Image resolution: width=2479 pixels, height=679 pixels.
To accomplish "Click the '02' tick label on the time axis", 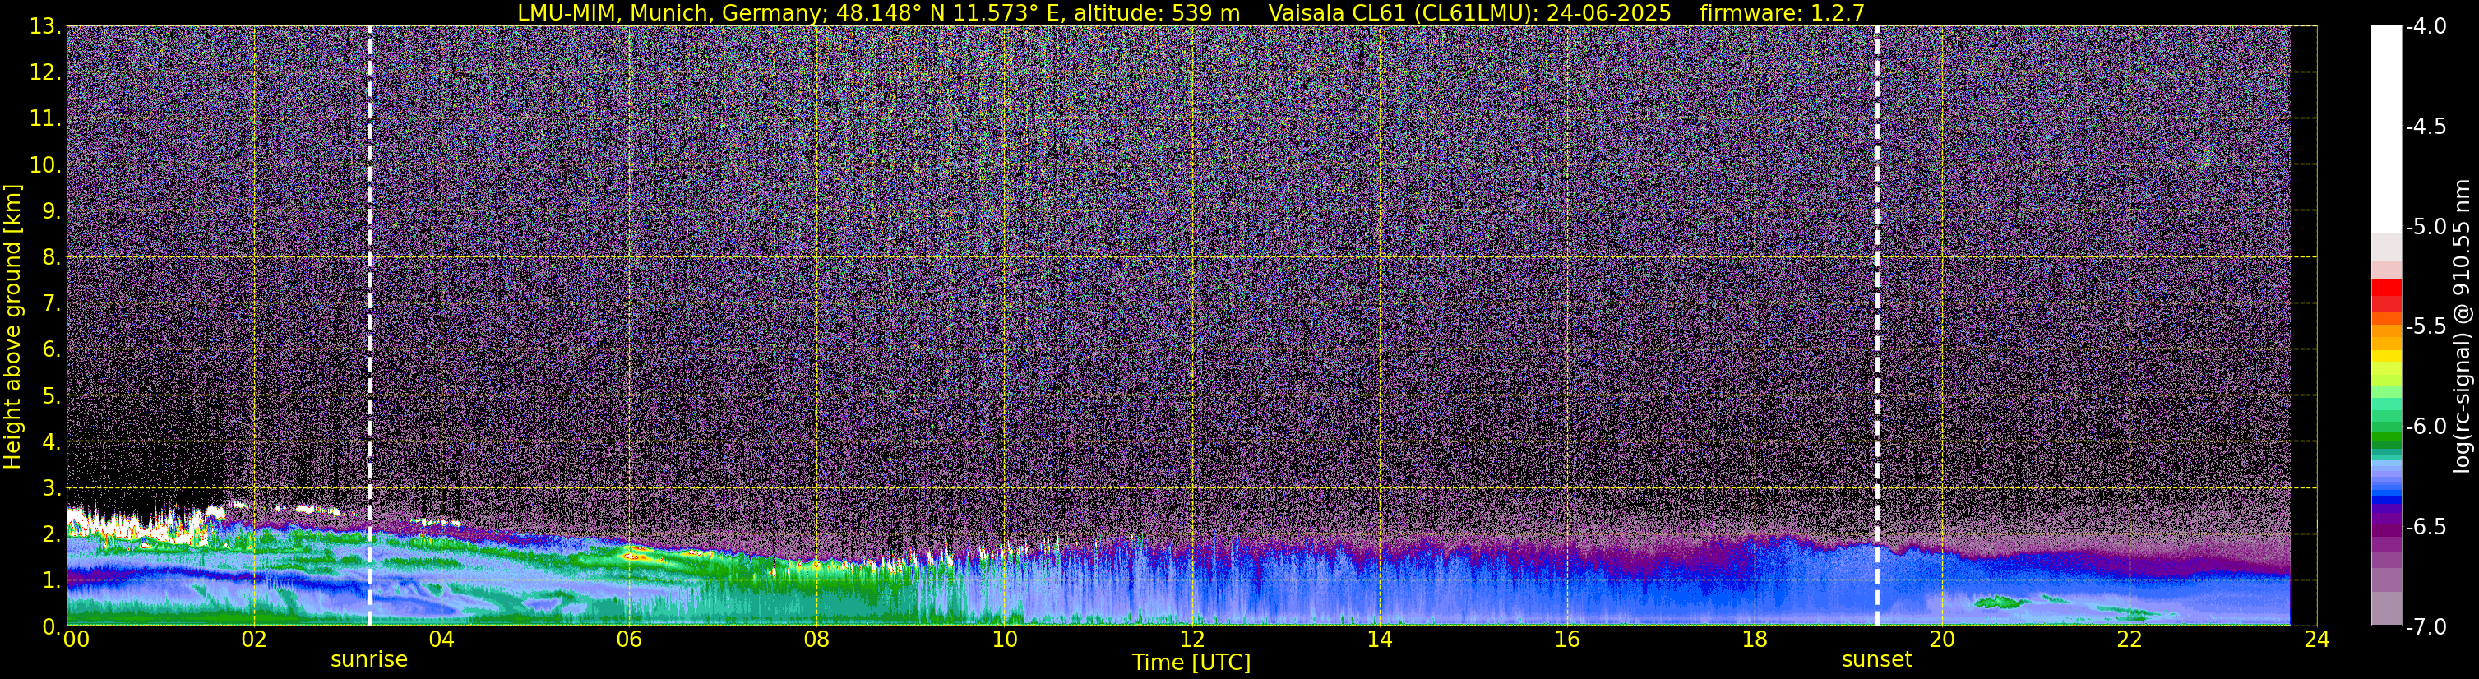I will point(254,640).
